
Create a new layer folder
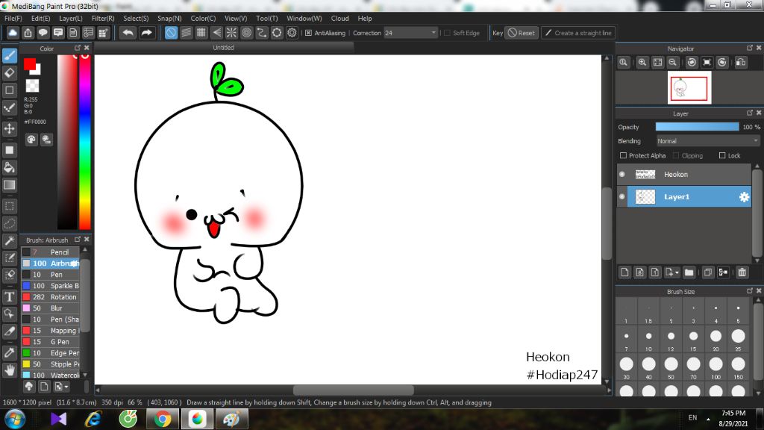click(689, 272)
